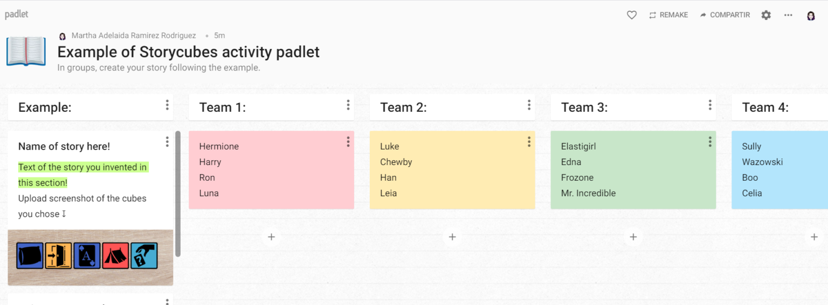Open Team 2 column options menu
Viewport: 828px width, 305px height.
pos(529,105)
